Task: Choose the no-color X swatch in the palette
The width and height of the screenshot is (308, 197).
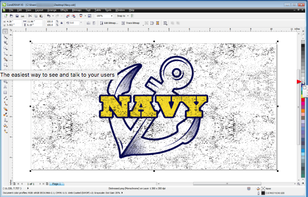Action: (x=303, y=42)
